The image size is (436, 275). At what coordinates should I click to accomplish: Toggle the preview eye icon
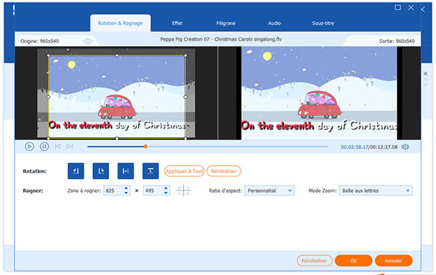point(88,41)
